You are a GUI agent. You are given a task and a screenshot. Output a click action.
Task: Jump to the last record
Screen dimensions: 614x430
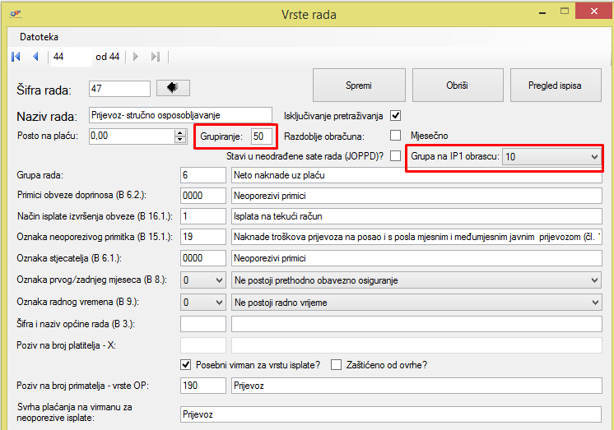pos(156,57)
